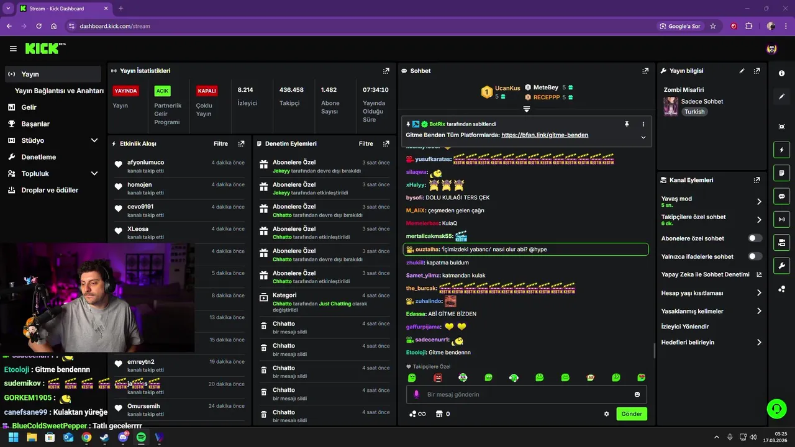Screen dimensions: 795x447
Task: Toggle Yalnızca ifadelerle sohbet switch
Action: (755, 256)
